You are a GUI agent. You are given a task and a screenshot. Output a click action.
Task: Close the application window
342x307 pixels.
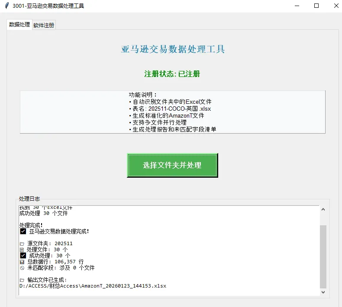coord(336,6)
